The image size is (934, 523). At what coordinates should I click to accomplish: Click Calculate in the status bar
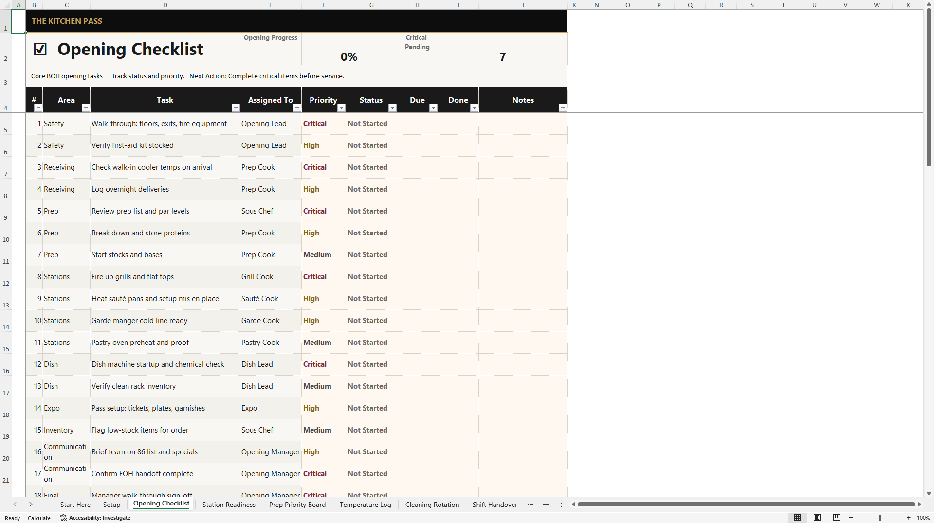(39, 518)
